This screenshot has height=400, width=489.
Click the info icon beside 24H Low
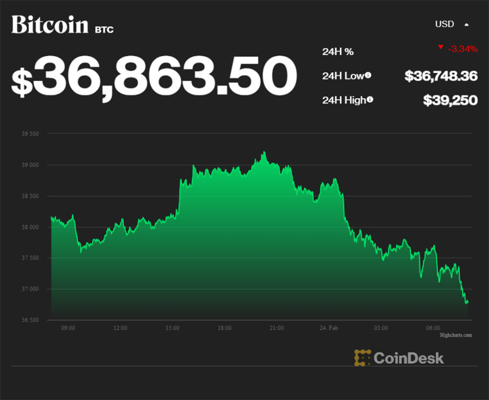pyautogui.click(x=368, y=75)
